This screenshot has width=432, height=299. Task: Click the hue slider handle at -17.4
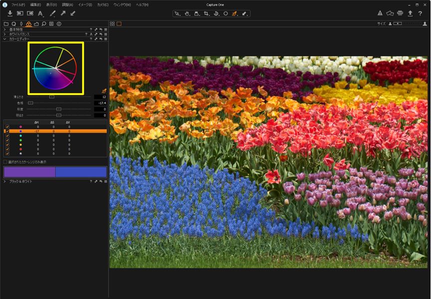pyautogui.click(x=30, y=103)
